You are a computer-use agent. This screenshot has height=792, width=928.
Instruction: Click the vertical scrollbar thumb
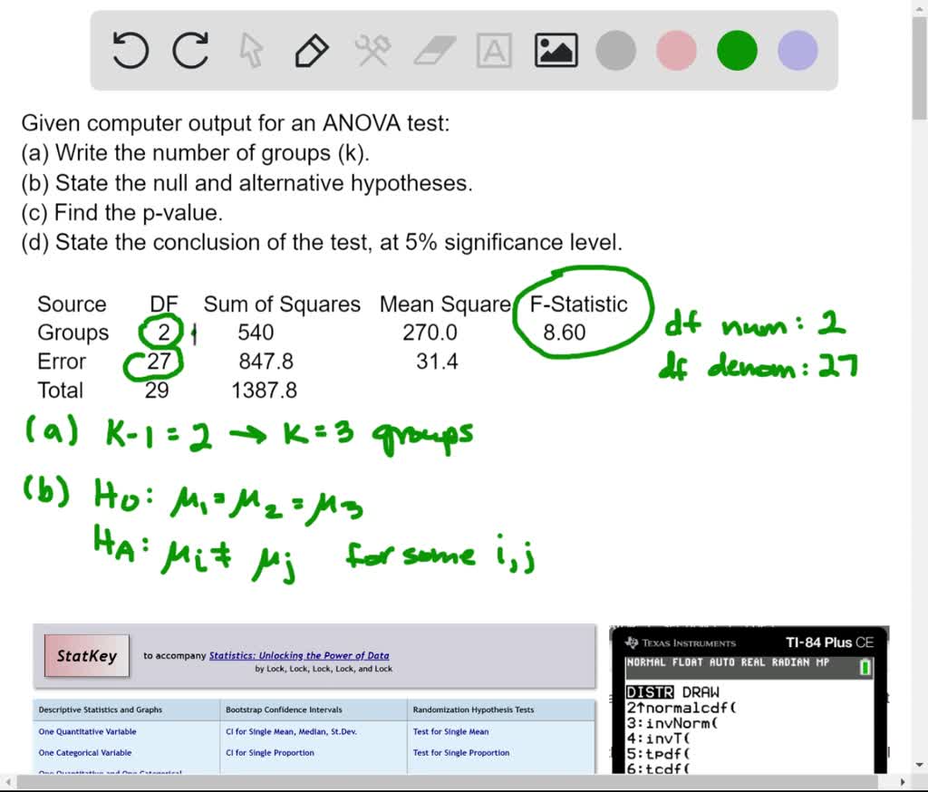(x=919, y=68)
